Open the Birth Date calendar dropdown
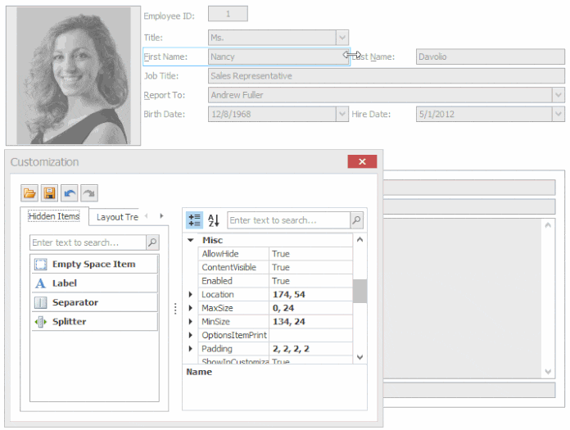 pos(342,115)
